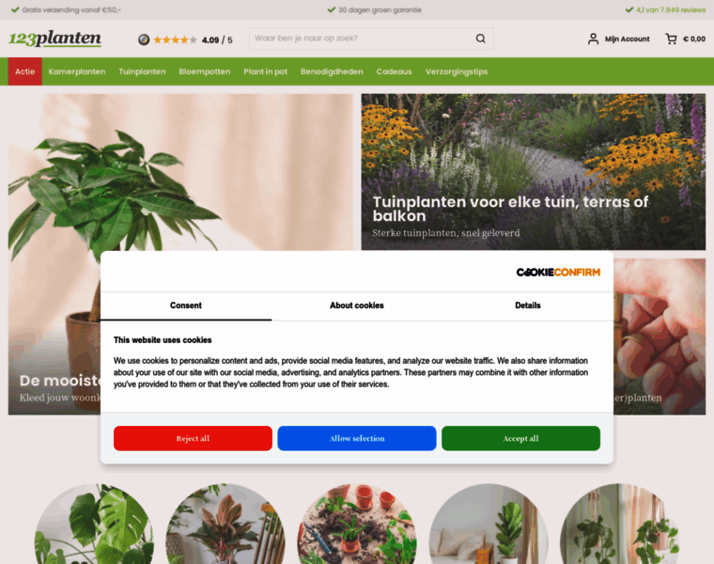Click the Mijn Account user icon

click(593, 39)
